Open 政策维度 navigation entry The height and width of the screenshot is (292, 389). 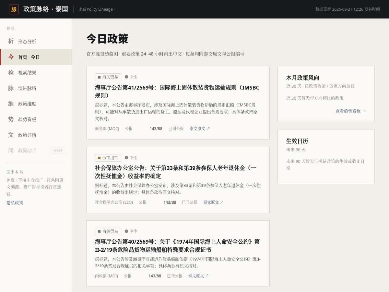click(x=36, y=104)
